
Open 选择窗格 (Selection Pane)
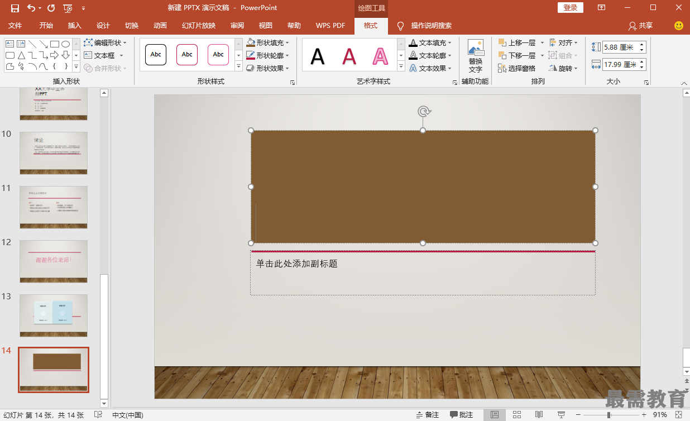(517, 68)
